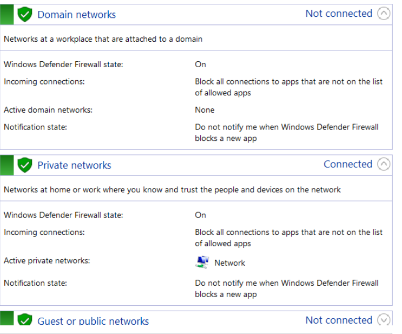Click the 'Block all connections' value in Domain section
The width and height of the screenshot is (402, 334).
click(x=288, y=87)
